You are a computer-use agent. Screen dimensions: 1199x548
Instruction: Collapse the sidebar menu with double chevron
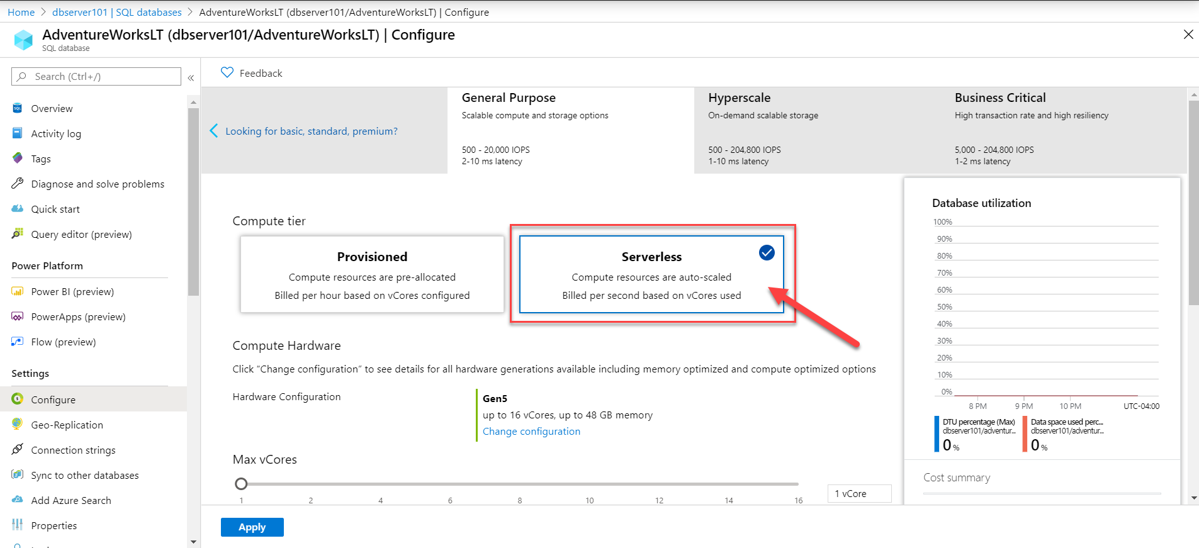click(x=191, y=77)
